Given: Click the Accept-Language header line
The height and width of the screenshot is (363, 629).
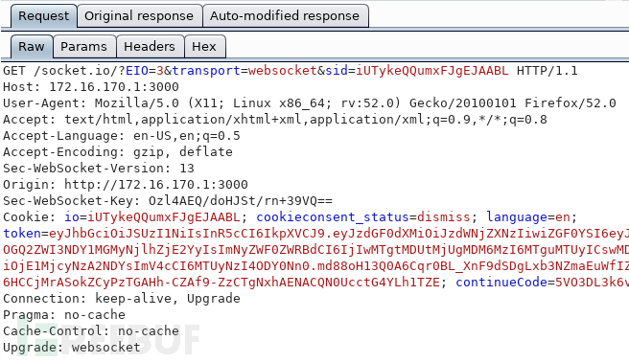Looking at the screenshot, I should click(x=122, y=136).
